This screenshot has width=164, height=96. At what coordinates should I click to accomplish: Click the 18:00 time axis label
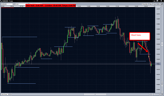coord(127,6)
